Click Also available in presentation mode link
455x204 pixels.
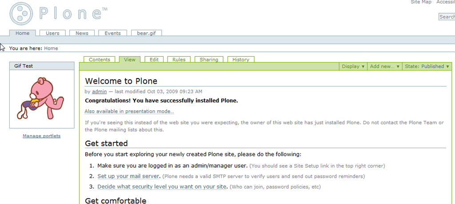tap(129, 111)
